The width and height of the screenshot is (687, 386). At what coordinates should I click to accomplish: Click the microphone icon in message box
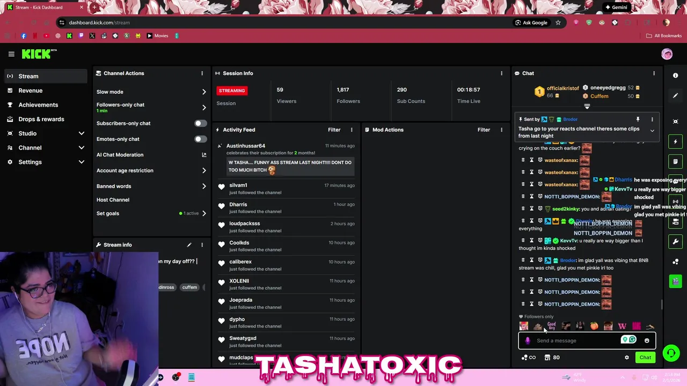tap(527, 340)
